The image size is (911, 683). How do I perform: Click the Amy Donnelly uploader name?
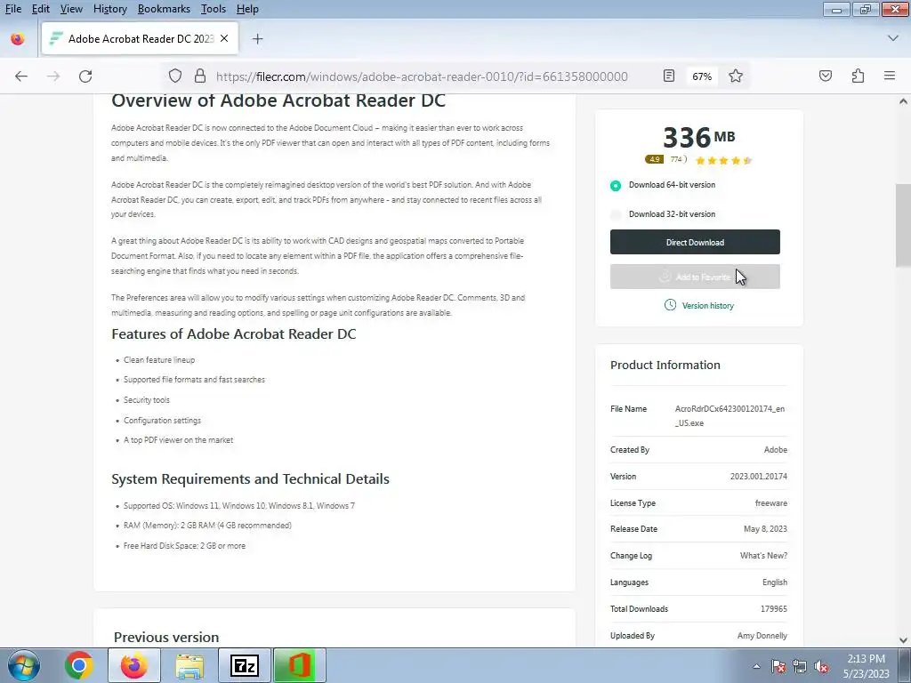762,636
